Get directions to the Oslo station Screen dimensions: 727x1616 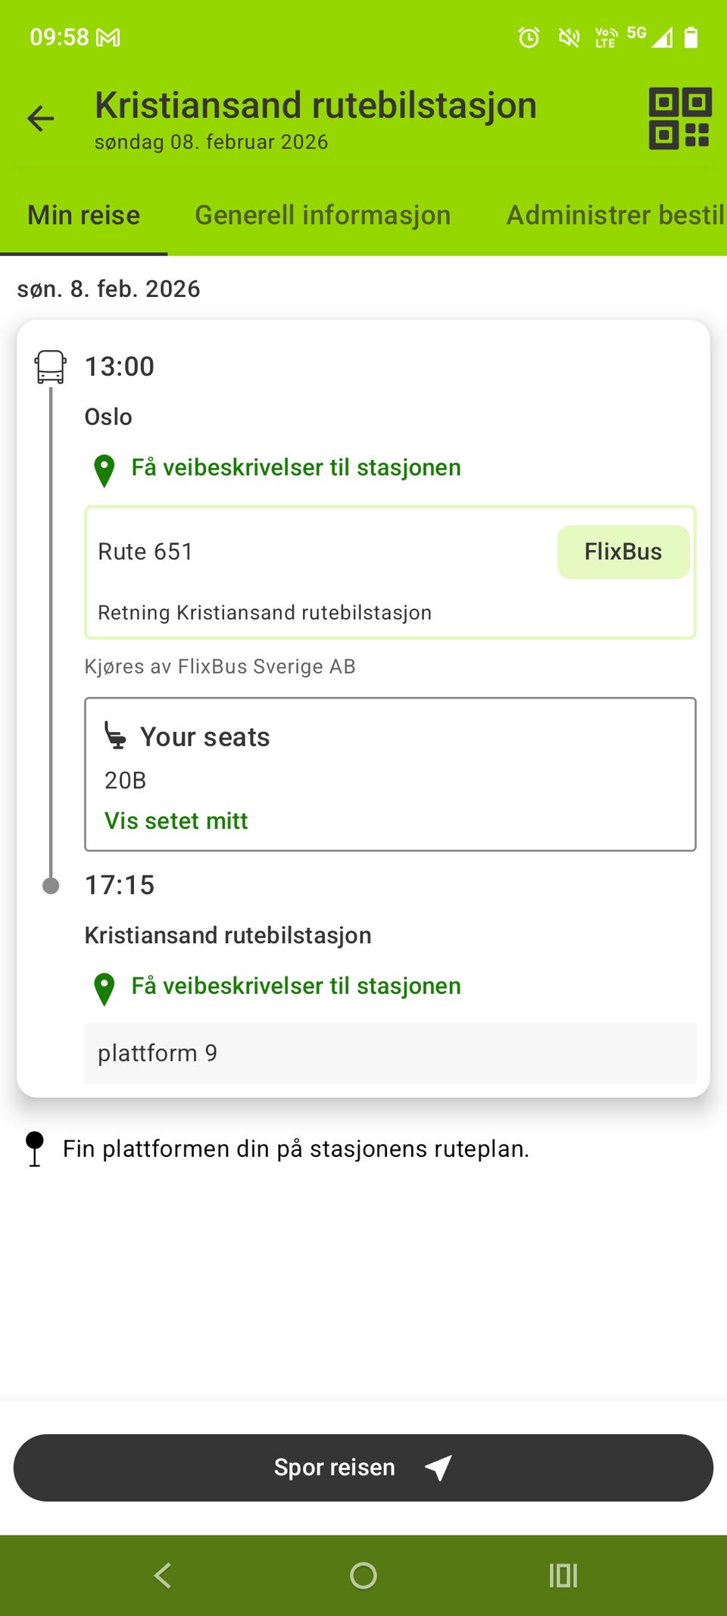295,467
